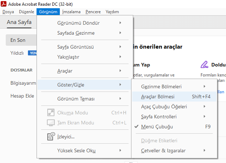Expand Yüksek Sesle Oku submenu arrow
Screen dimensions: 226x163
point(120,150)
